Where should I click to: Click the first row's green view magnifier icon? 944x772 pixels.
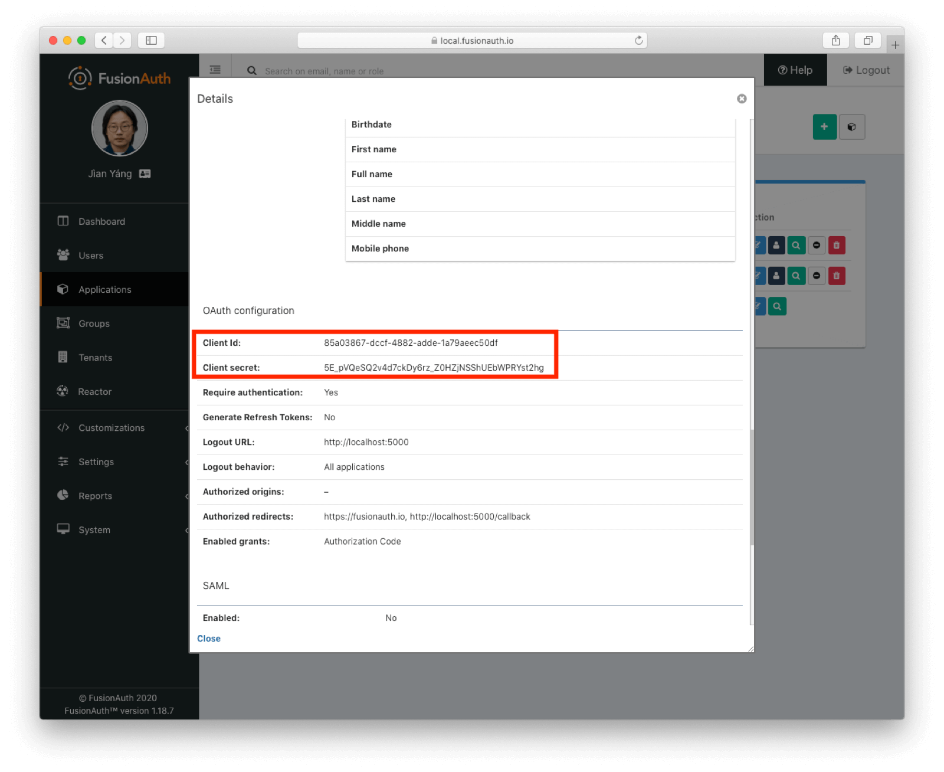click(796, 246)
